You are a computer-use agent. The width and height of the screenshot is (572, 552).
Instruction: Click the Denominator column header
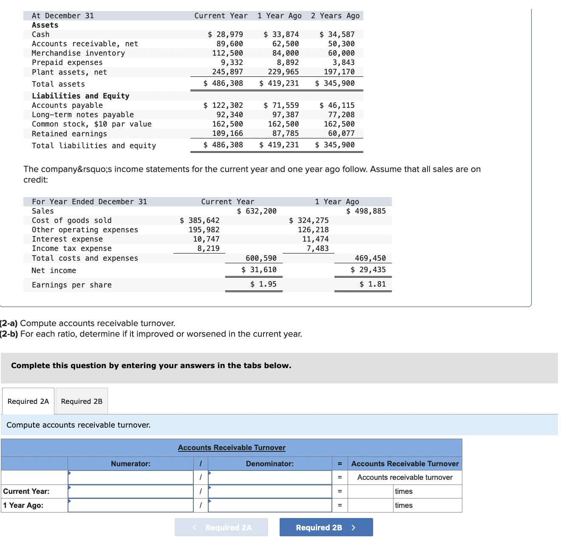270,464
